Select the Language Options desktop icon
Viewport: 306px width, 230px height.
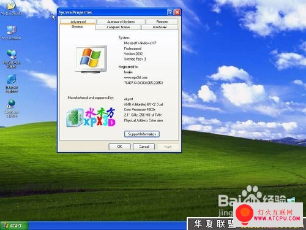(12, 109)
